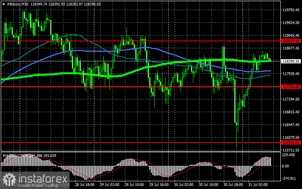Click the red 117535.66 price tag
The width and height of the screenshot is (302, 189).
click(291, 87)
